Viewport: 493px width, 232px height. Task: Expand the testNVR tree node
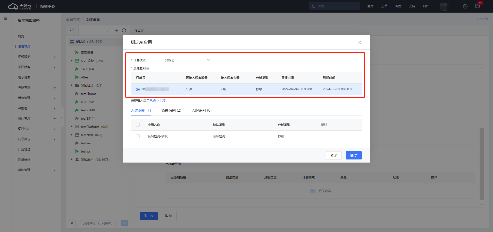click(72, 135)
